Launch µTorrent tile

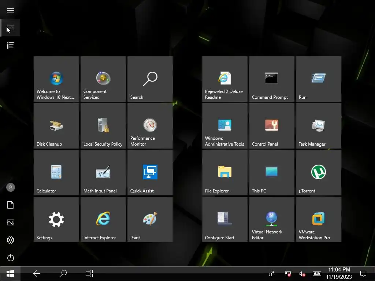coord(318,173)
